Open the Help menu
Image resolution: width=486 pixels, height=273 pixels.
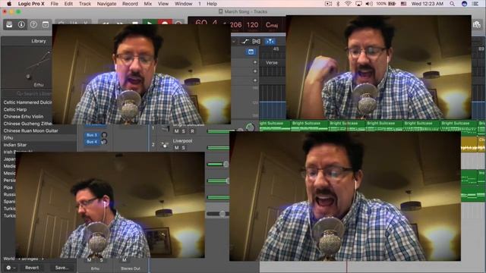(x=212, y=4)
